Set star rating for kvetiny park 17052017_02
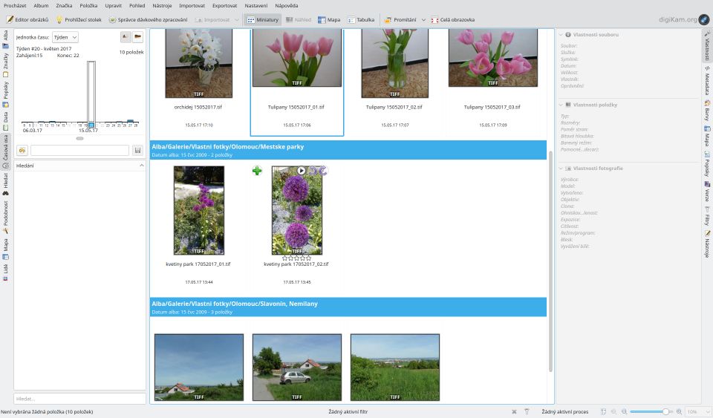 pos(296,258)
